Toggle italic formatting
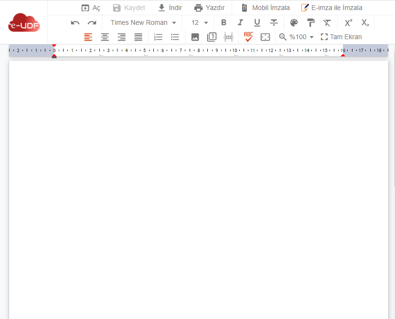The height and width of the screenshot is (319, 395). pyautogui.click(x=240, y=22)
